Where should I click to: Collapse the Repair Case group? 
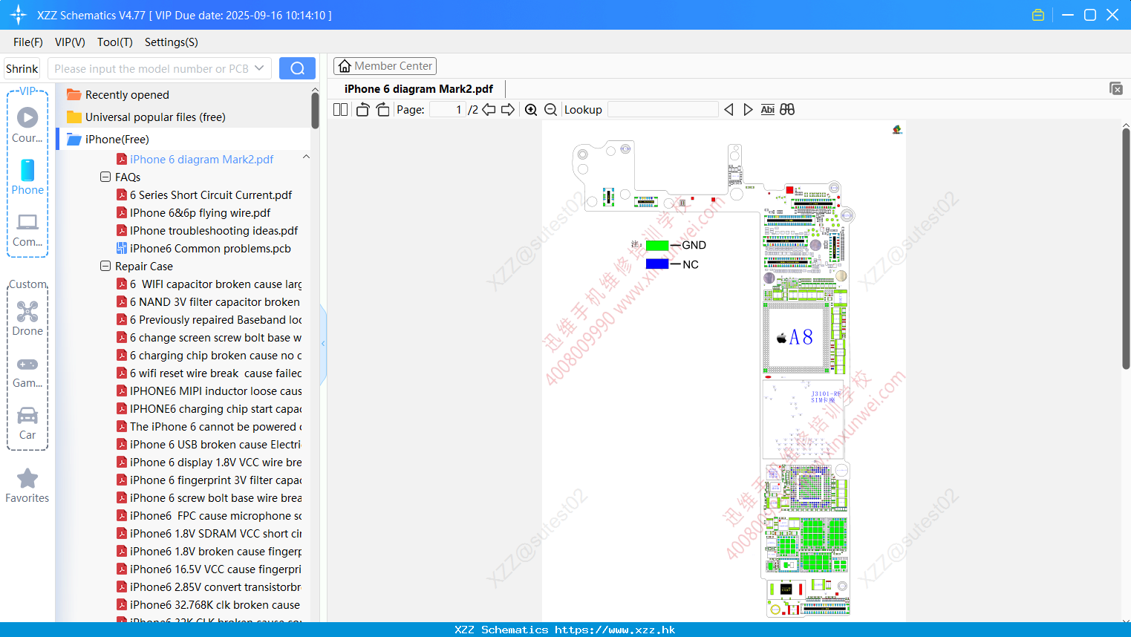coord(105,267)
